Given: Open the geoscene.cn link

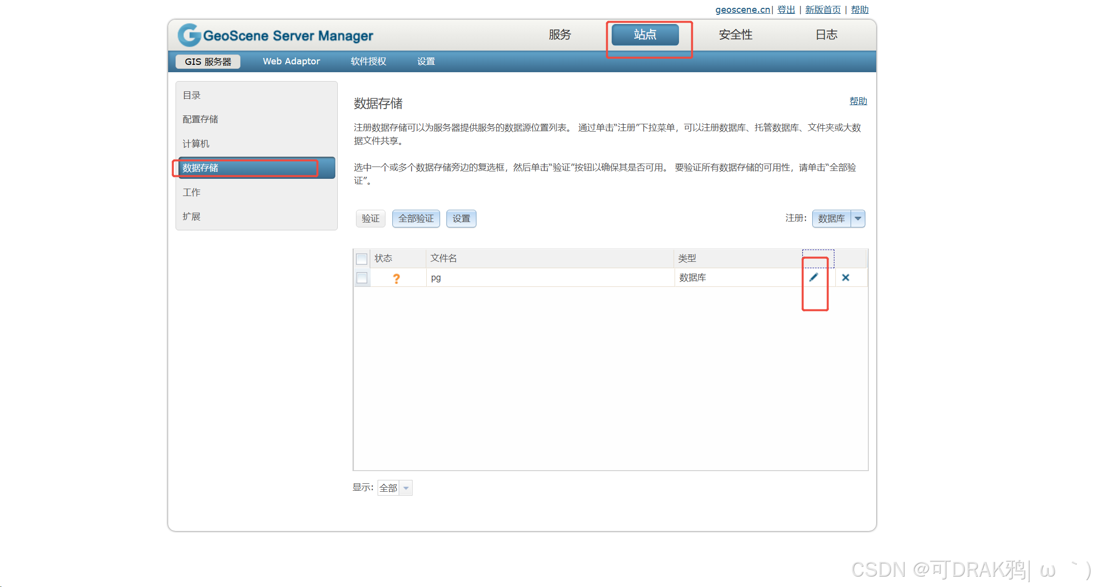Looking at the screenshot, I should (x=742, y=10).
